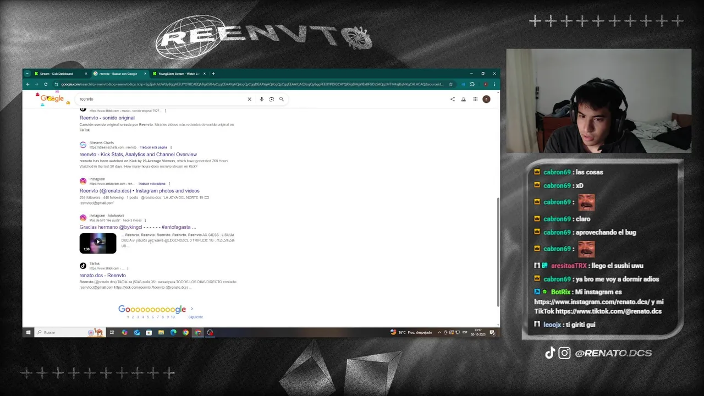Click the share icon on Google results
This screenshot has height=396, width=704.
click(453, 99)
